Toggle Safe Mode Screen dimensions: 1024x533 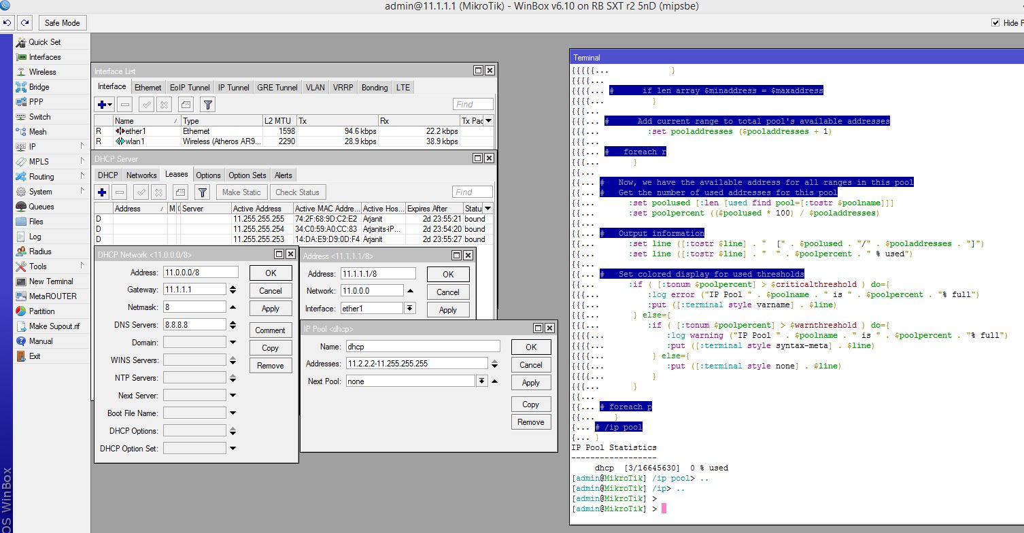point(62,22)
